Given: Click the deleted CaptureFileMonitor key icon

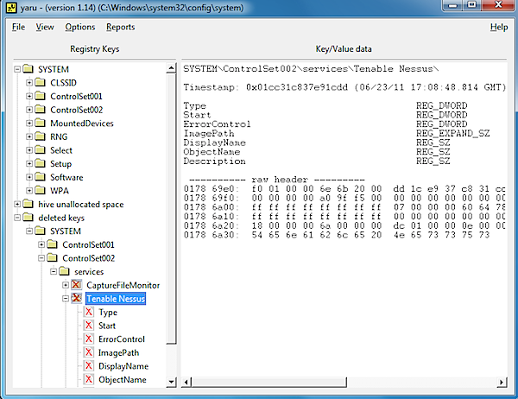Looking at the screenshot, I should click(x=77, y=285).
